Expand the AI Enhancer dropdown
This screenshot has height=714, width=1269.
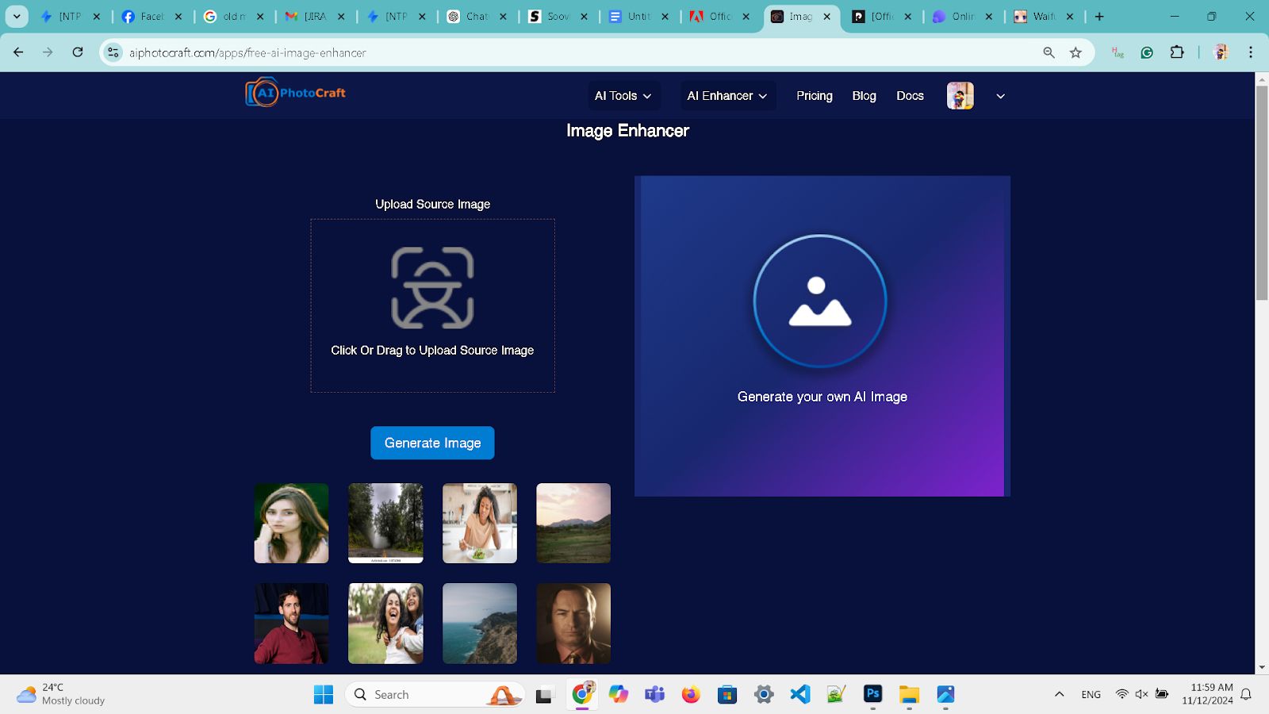pyautogui.click(x=727, y=96)
